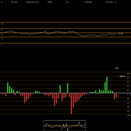
Task: Click the RSI axis label 100
Action: 2,24
